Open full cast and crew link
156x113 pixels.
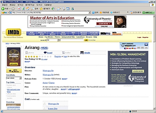click(x=13, y=90)
